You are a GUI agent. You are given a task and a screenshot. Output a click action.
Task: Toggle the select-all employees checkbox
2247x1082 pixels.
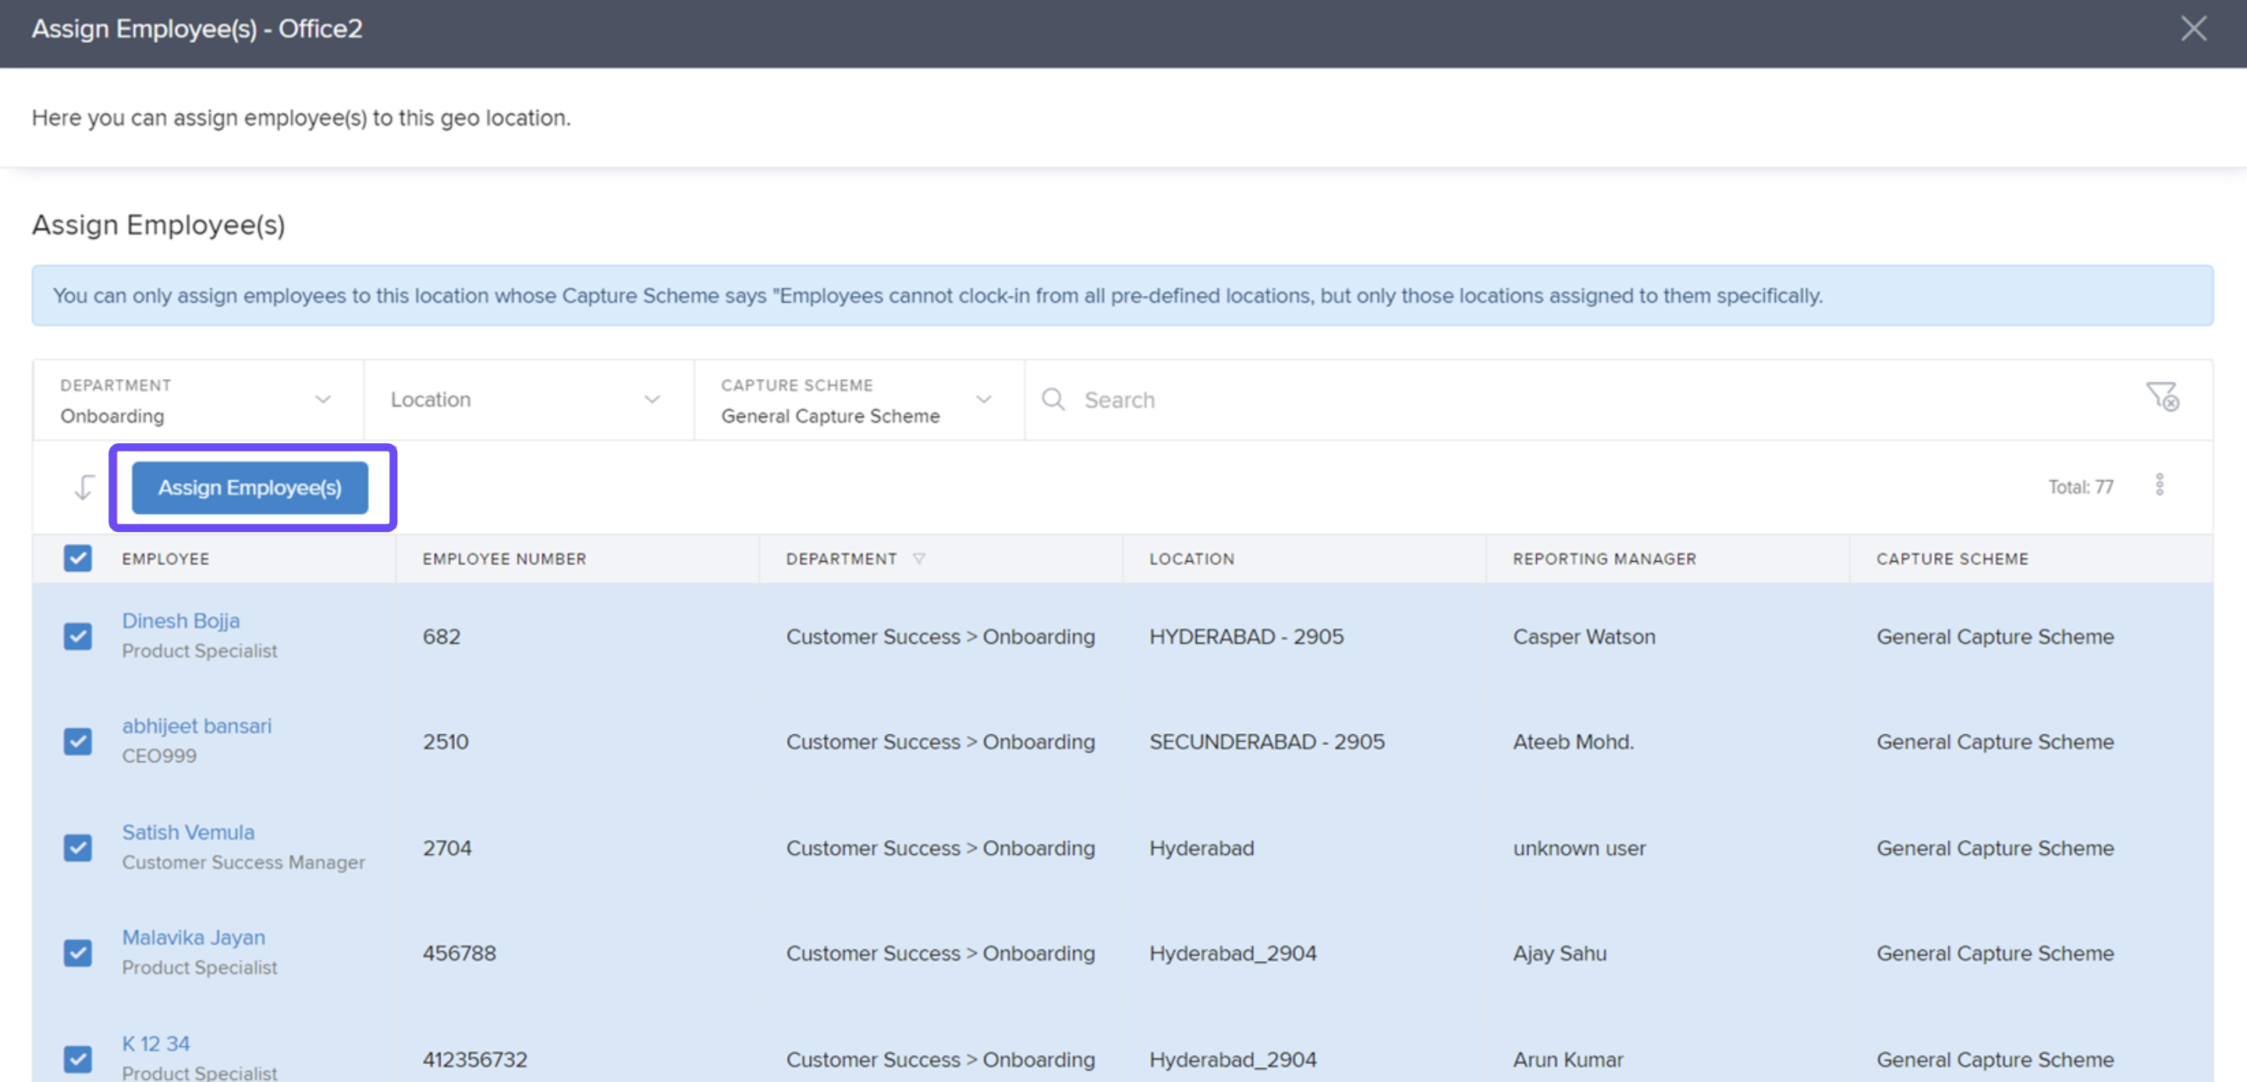78,558
